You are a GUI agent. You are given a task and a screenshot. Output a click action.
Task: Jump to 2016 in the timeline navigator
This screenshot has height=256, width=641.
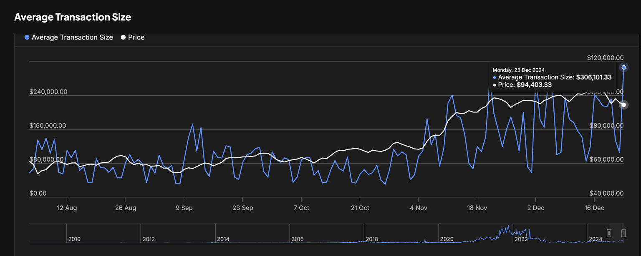tap(297, 239)
